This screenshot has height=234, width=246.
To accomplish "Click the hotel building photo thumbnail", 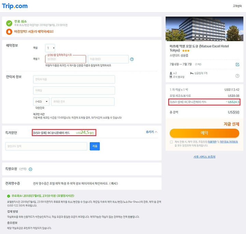I will (204, 29).
